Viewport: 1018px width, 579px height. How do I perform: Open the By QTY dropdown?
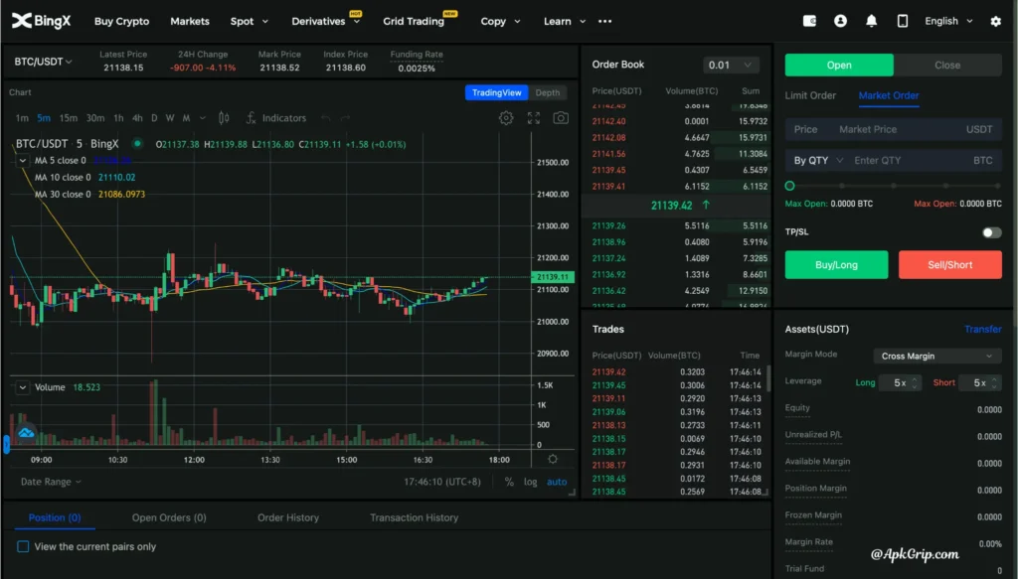point(818,160)
